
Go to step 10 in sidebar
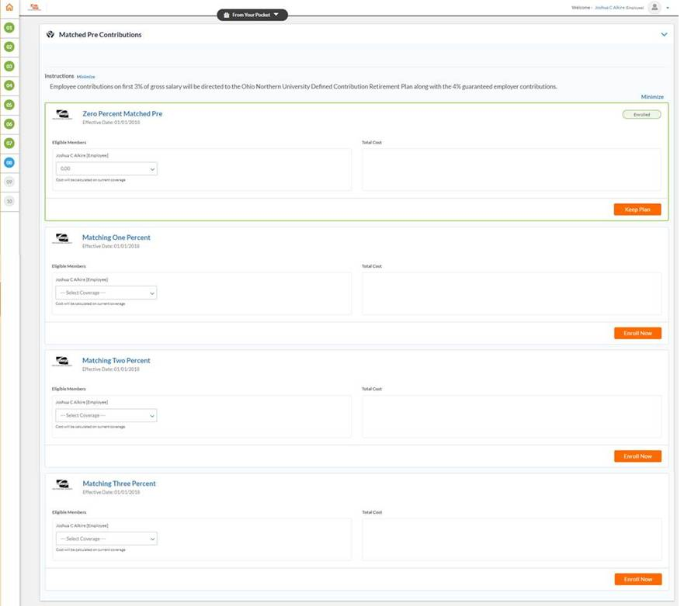click(9, 201)
